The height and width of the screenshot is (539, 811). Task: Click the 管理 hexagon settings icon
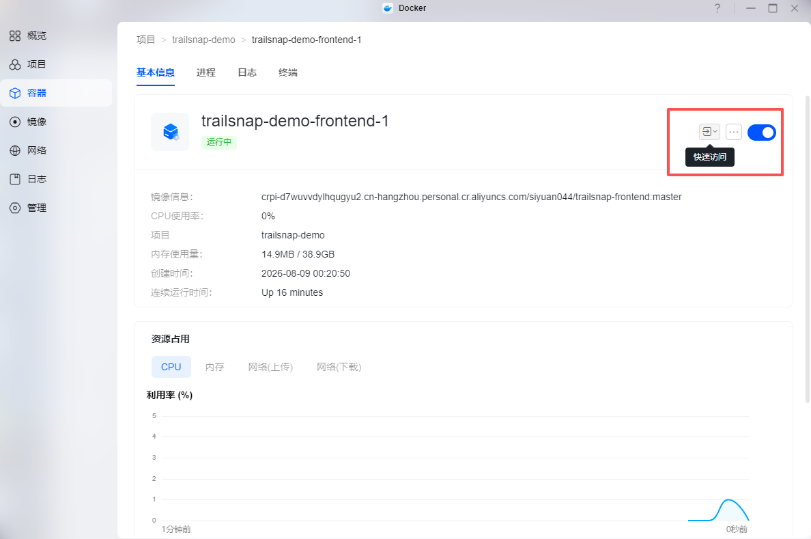point(15,208)
